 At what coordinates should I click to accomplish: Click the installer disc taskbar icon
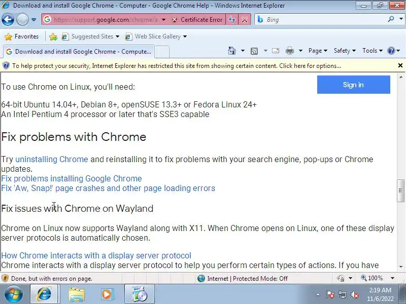point(139,294)
